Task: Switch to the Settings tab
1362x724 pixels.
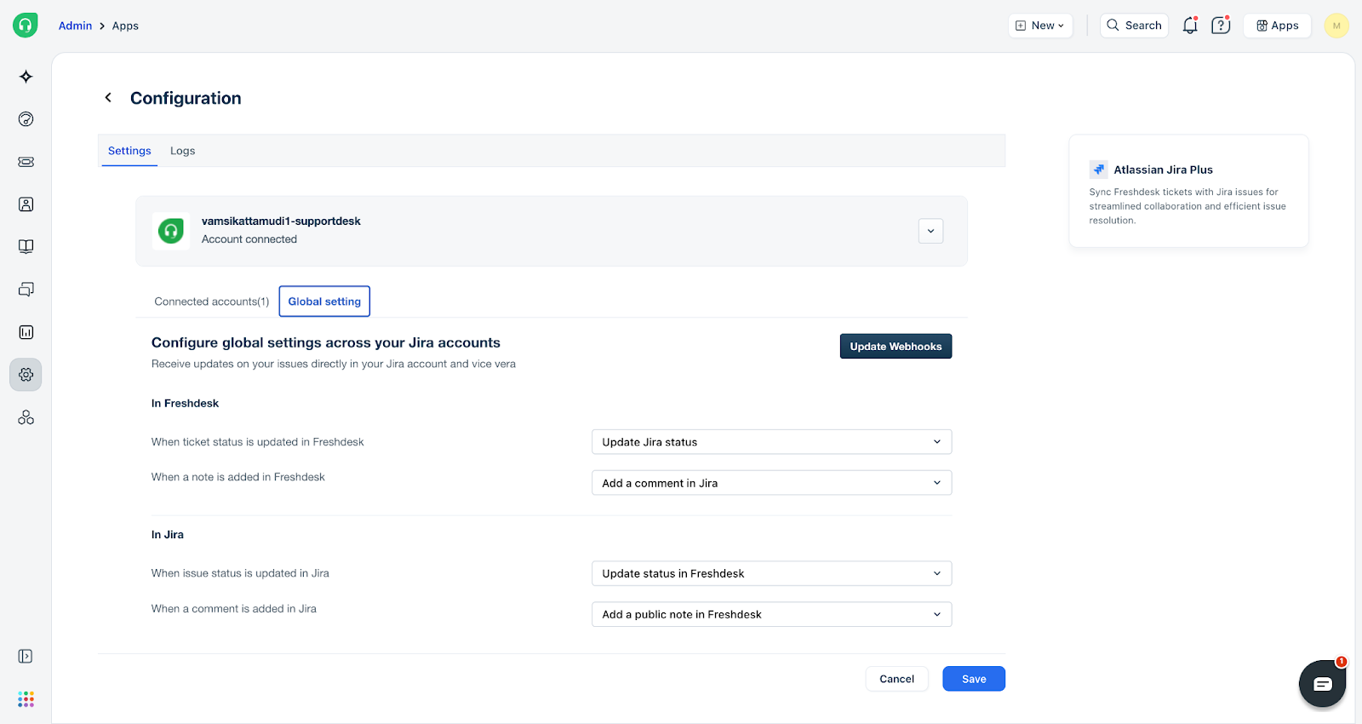Action: tap(129, 151)
